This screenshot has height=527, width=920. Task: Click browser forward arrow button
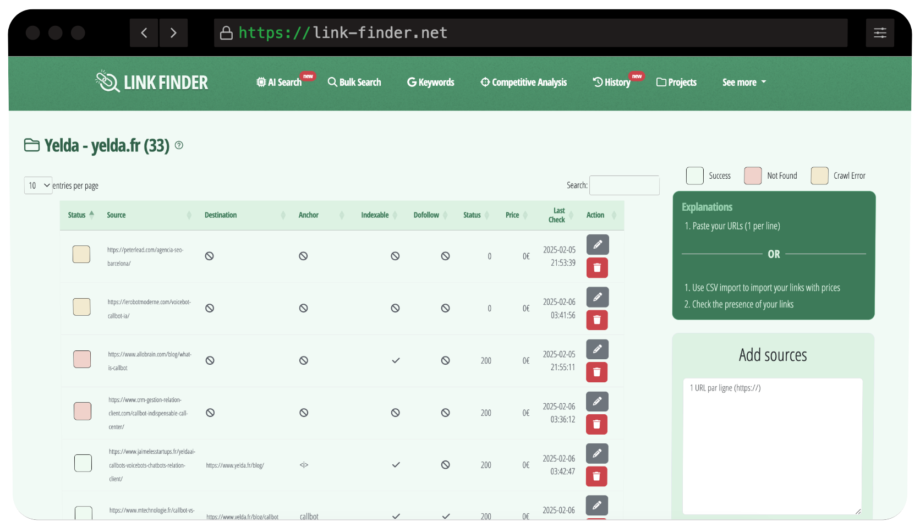[173, 33]
